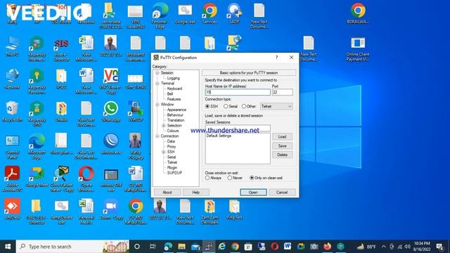This screenshot has width=450, height=253.
Task: Open the Opera Browser desktop icon
Action: coord(86,179)
